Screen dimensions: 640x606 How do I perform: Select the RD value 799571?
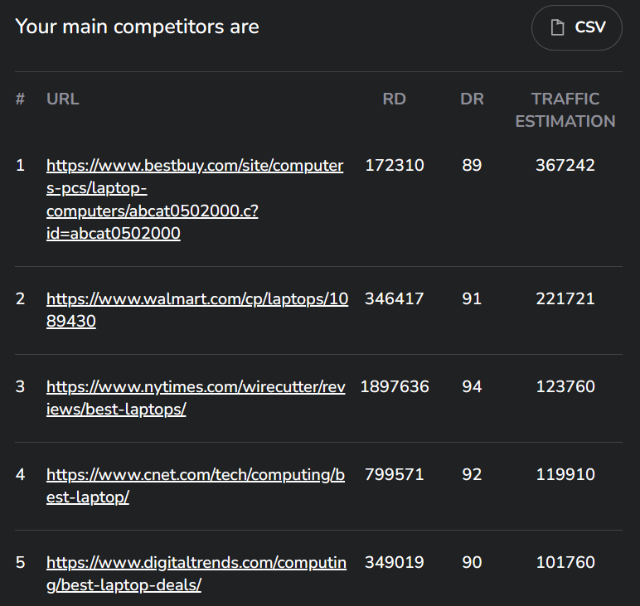point(395,474)
